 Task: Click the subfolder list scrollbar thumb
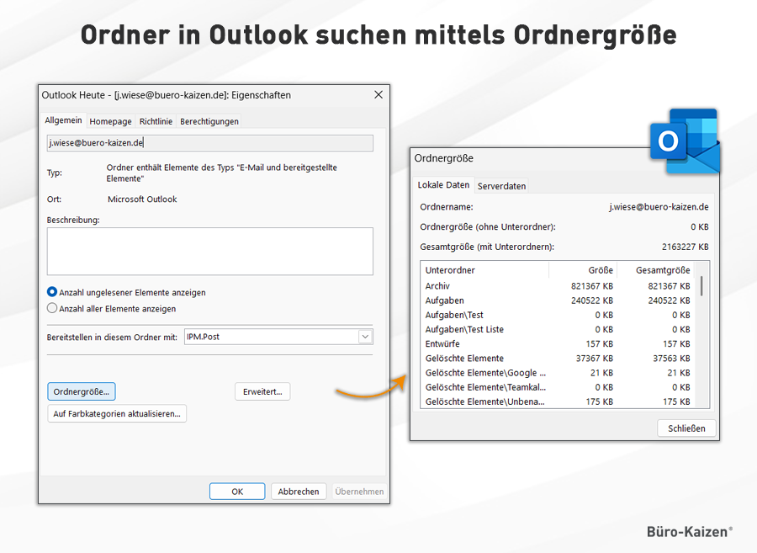pyautogui.click(x=701, y=286)
